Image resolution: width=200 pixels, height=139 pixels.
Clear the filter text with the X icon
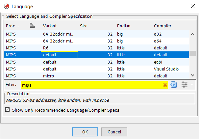[x=165, y=85]
